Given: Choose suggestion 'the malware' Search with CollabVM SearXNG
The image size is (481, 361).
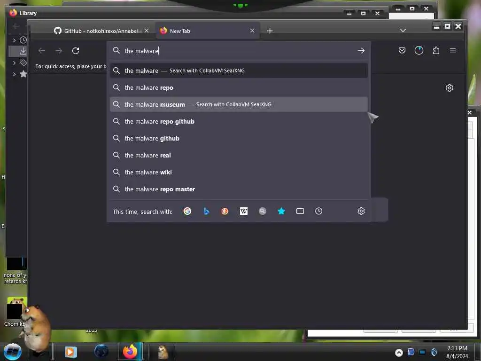Looking at the screenshot, I should point(239,71).
